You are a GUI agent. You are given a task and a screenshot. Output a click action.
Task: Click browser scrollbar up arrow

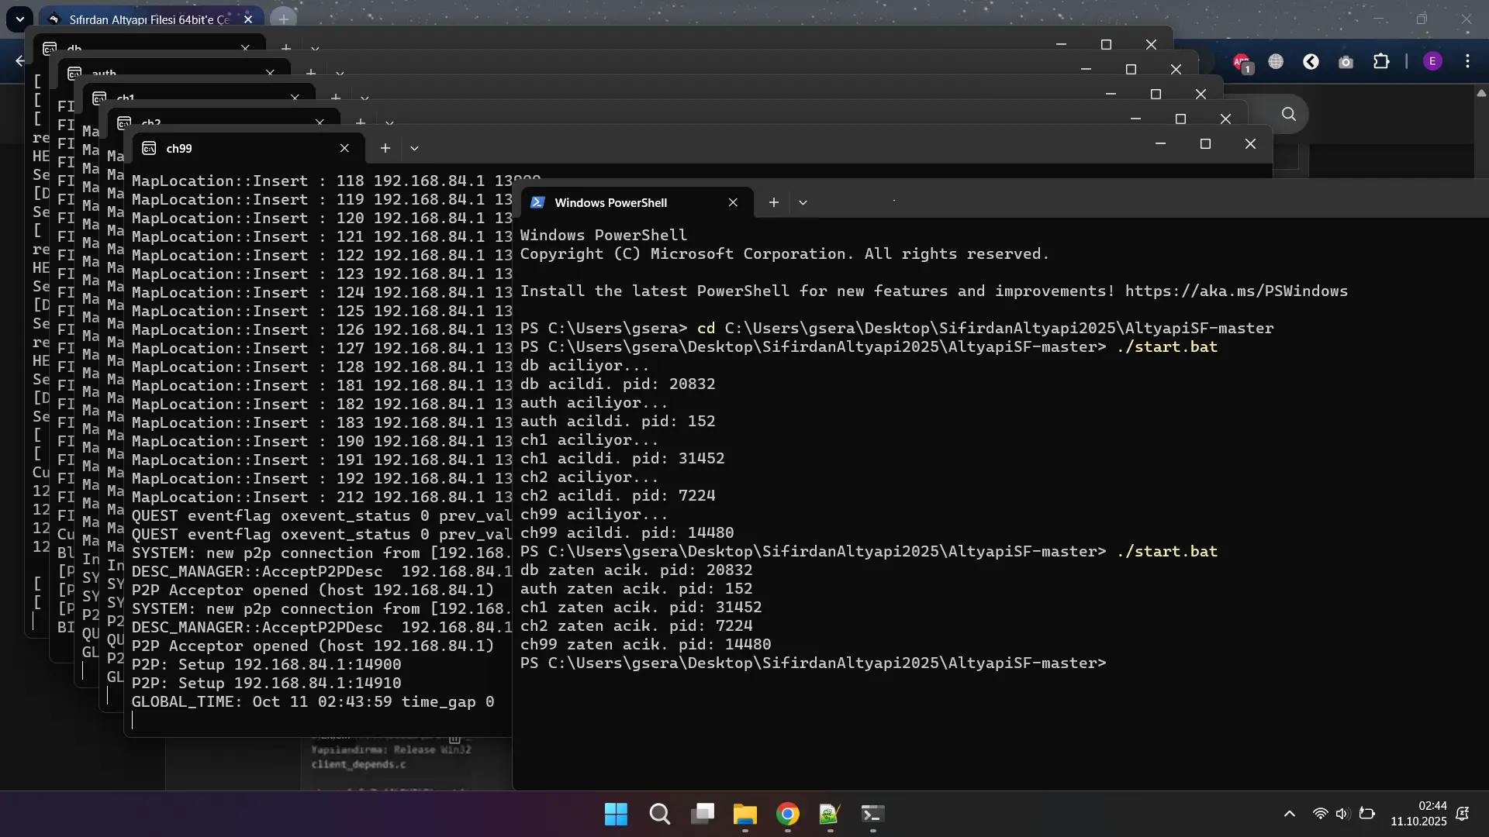pos(1481,94)
